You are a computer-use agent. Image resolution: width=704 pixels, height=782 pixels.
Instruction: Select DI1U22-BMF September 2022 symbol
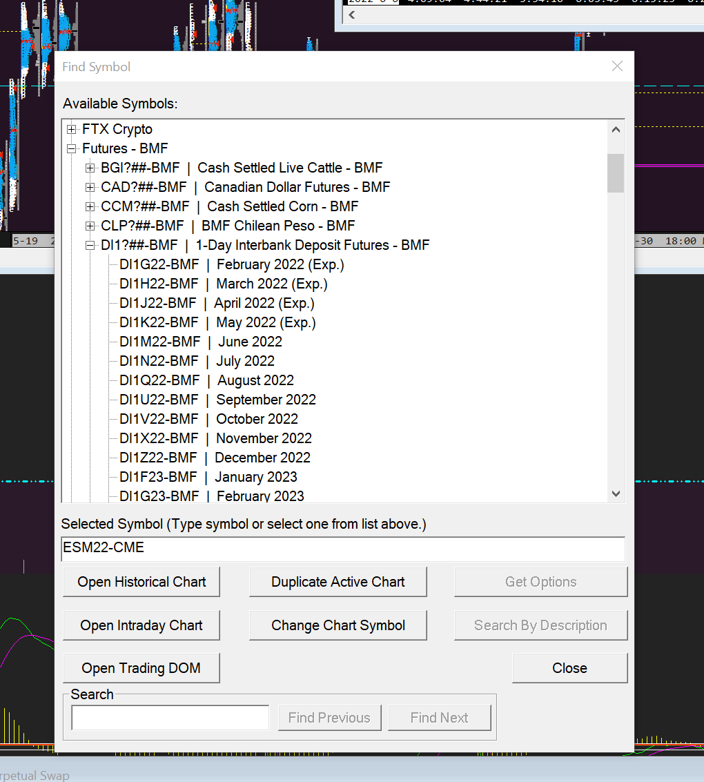click(x=217, y=400)
